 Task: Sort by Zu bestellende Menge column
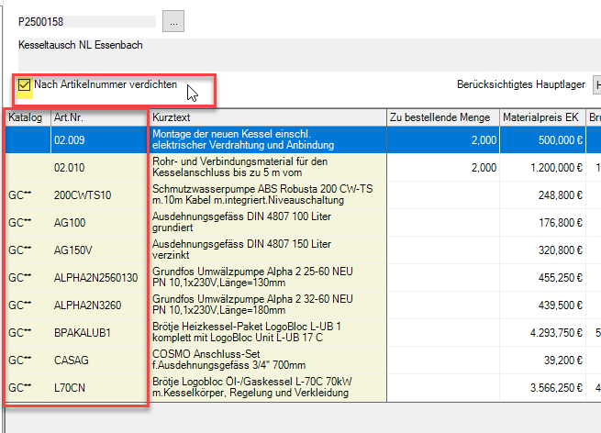click(x=443, y=117)
